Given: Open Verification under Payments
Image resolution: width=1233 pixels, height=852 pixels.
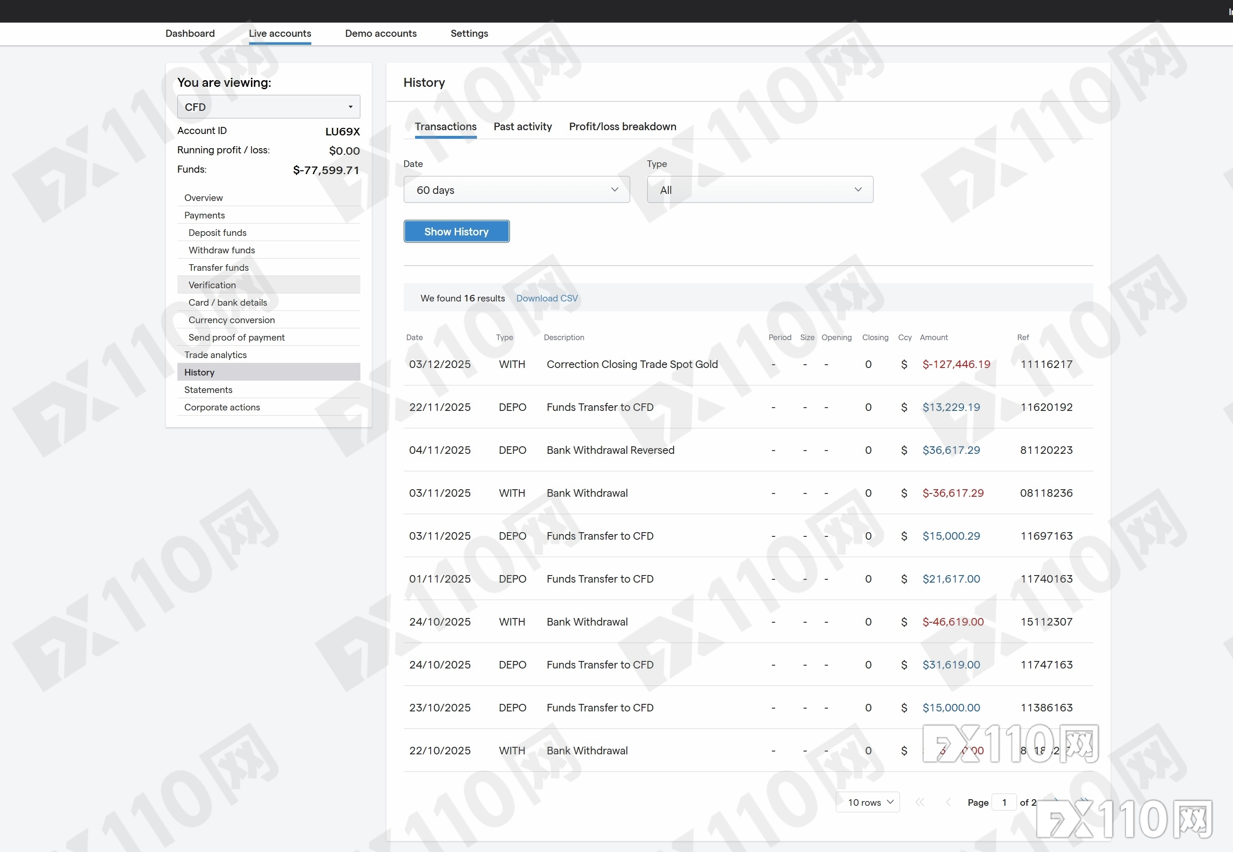Looking at the screenshot, I should pos(212,285).
